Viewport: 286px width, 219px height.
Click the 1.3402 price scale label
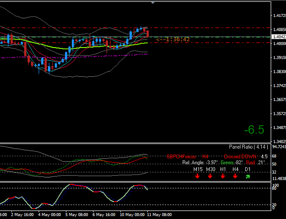coord(279,141)
